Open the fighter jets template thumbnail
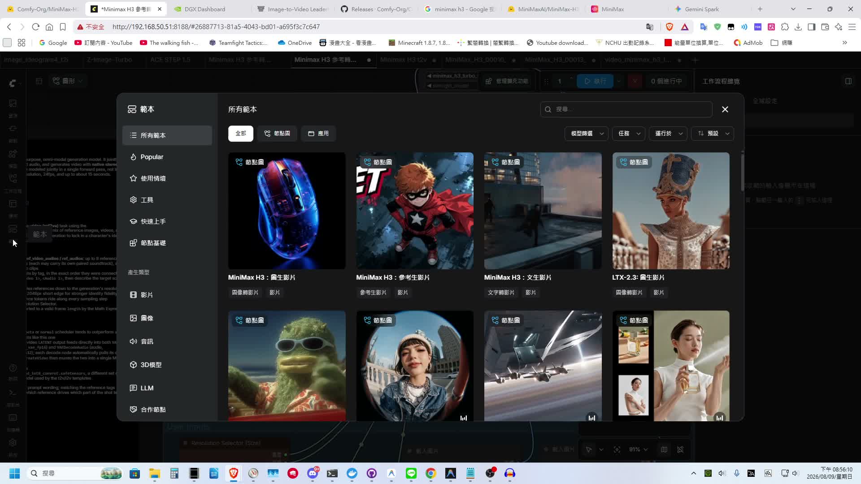861x484 pixels. pos(543,366)
